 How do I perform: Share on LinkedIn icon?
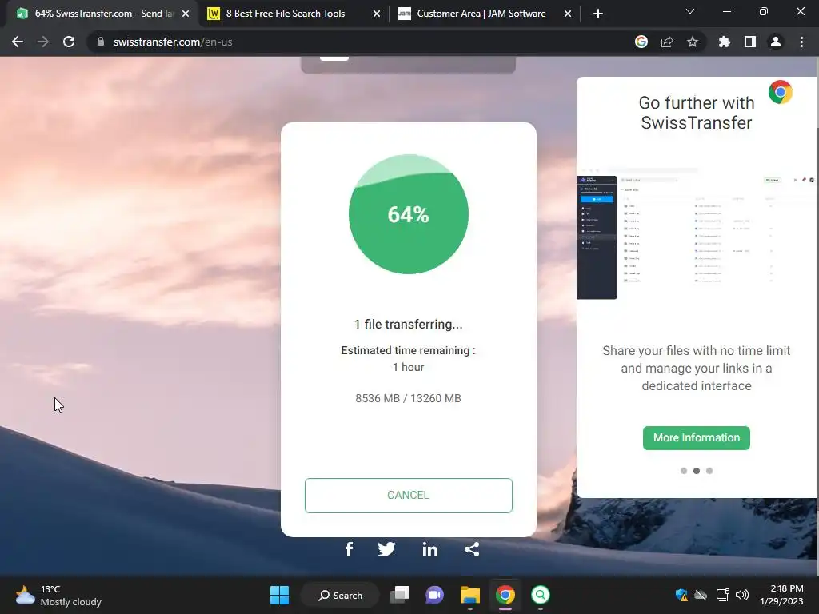(429, 549)
